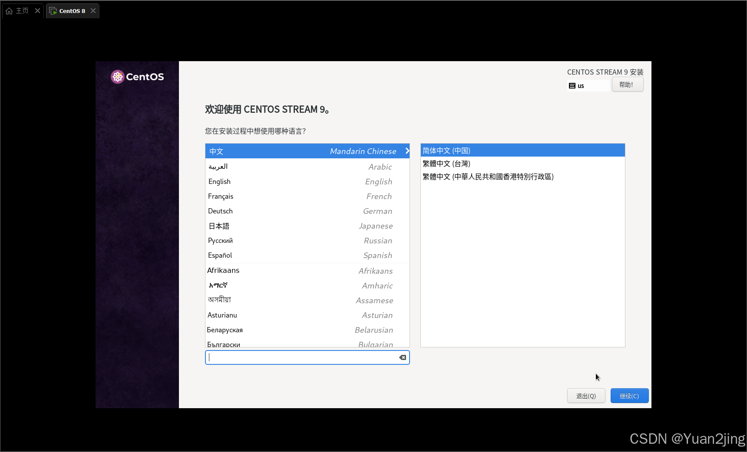
Task: Clear the language search box with backspace icon
Action: [403, 357]
